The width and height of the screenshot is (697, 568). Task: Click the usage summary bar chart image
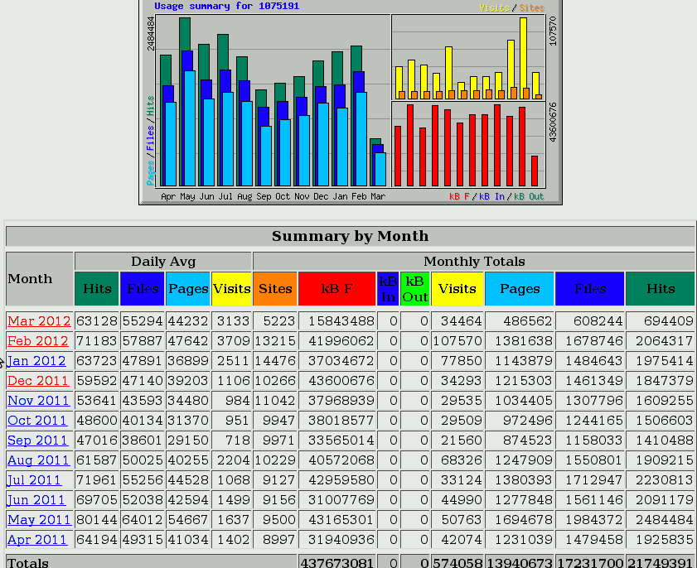[x=350, y=102]
